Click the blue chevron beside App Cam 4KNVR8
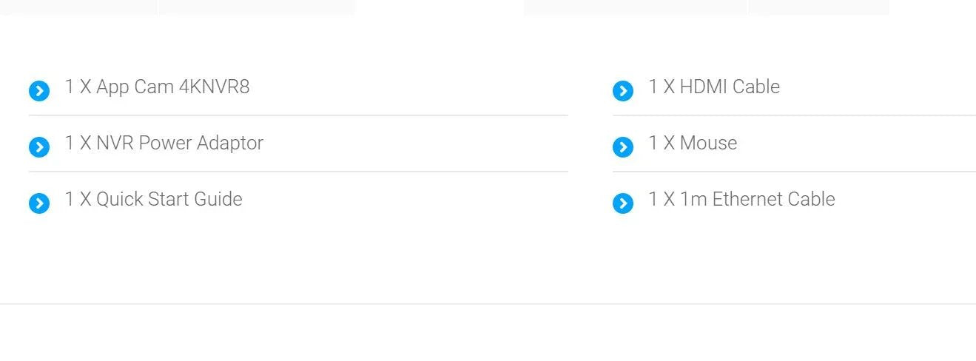Viewport: 976px width, 361px height. click(x=39, y=91)
